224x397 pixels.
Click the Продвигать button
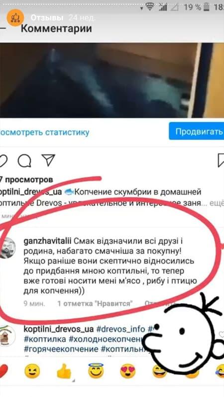(197, 131)
